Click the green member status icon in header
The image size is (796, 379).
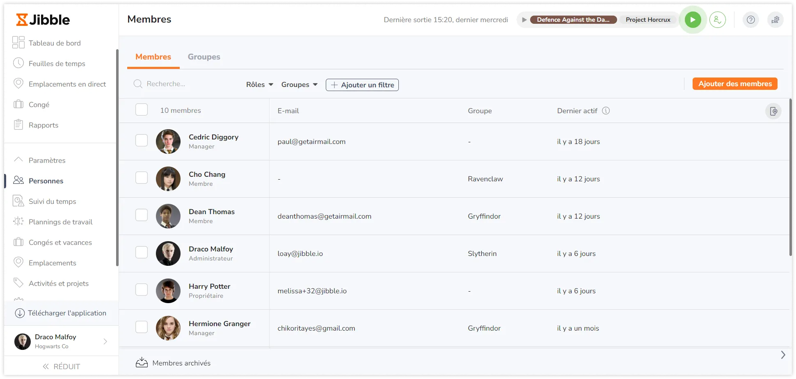717,20
